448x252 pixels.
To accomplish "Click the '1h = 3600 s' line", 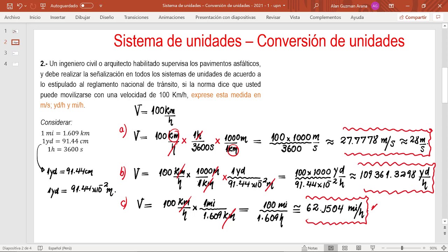I will tap(65, 149).
